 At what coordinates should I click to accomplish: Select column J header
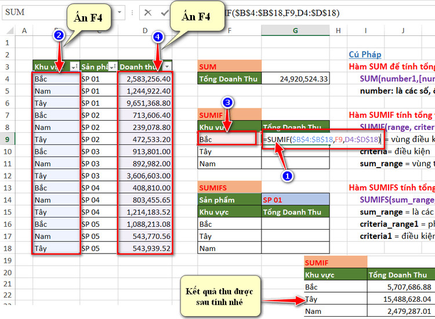[x=403, y=31]
